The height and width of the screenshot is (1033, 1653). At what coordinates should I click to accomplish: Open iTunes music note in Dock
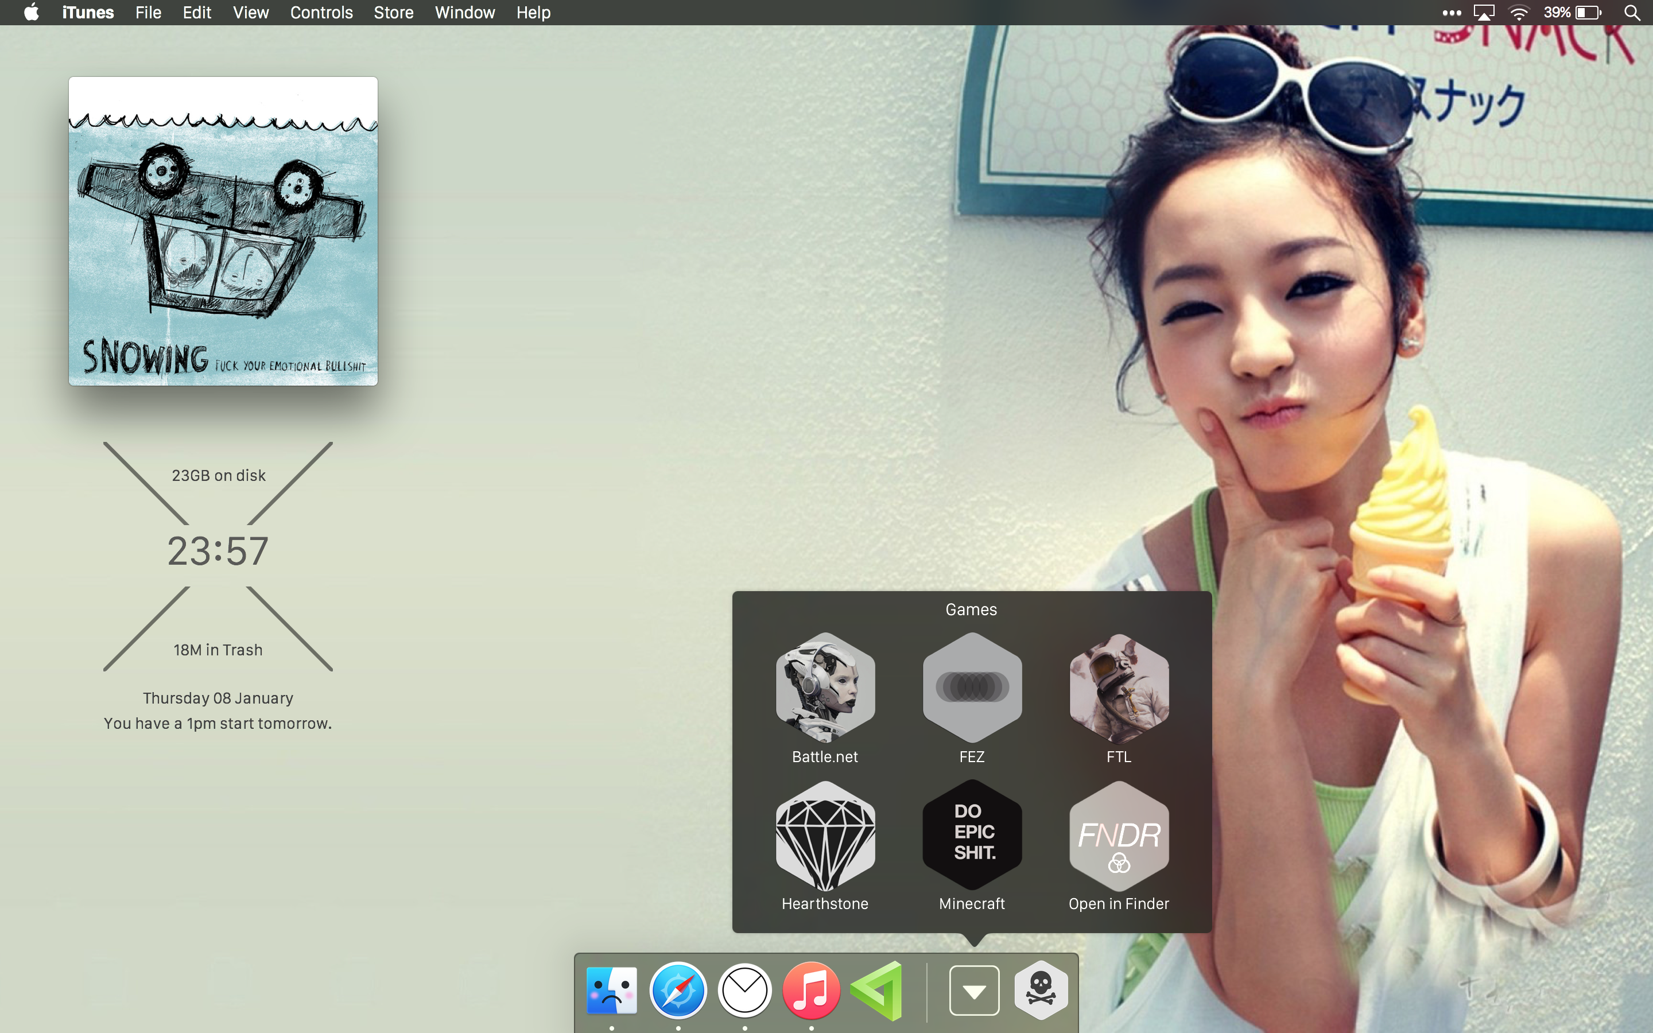(x=811, y=990)
